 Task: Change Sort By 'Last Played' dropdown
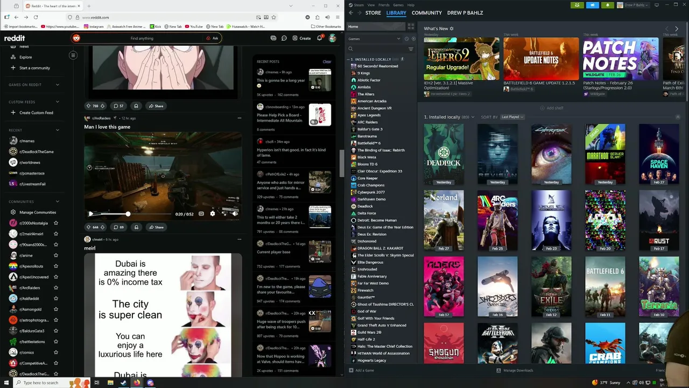click(x=512, y=117)
